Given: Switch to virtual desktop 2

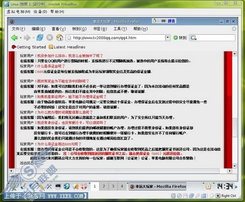Looking at the screenshot, I should (x=104, y=186).
